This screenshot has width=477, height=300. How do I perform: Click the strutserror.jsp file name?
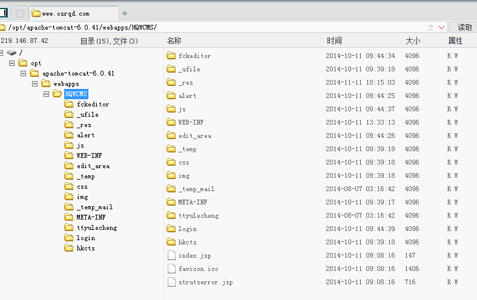click(x=206, y=282)
